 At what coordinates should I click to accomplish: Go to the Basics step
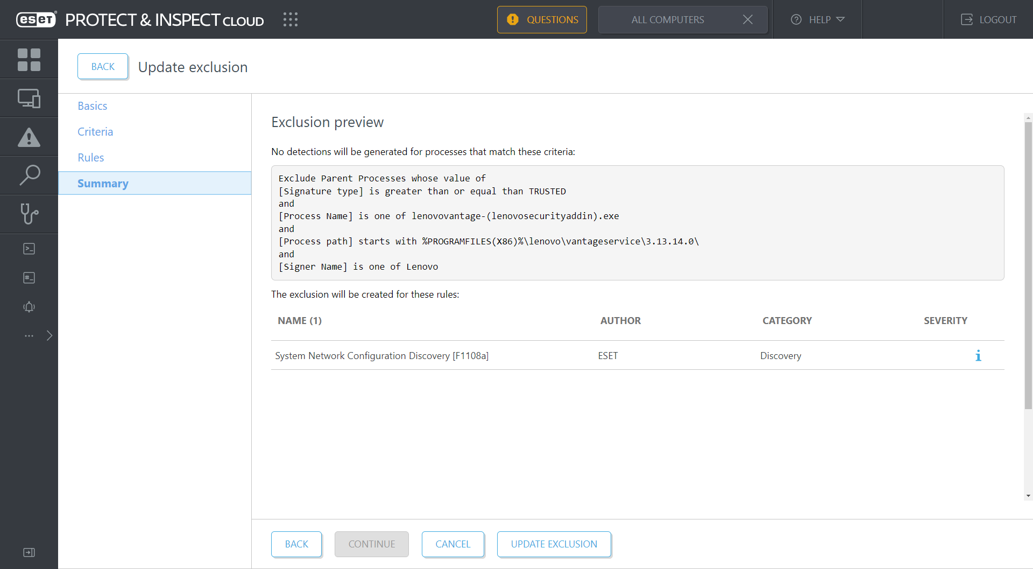pyautogui.click(x=93, y=106)
